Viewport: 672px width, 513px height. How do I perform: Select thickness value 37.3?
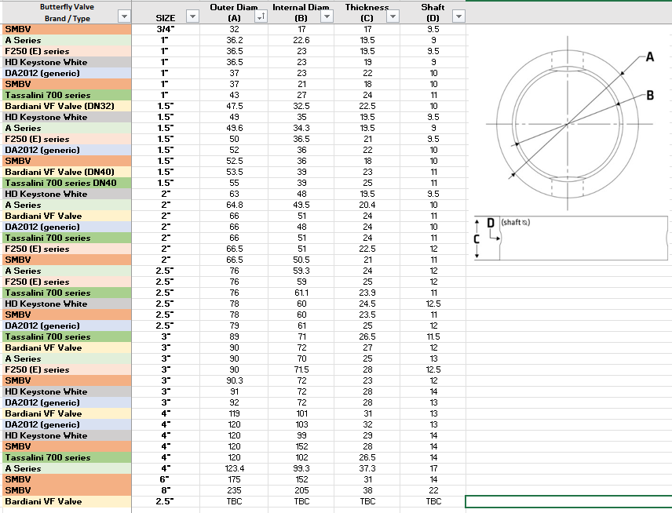pyautogui.click(x=367, y=468)
